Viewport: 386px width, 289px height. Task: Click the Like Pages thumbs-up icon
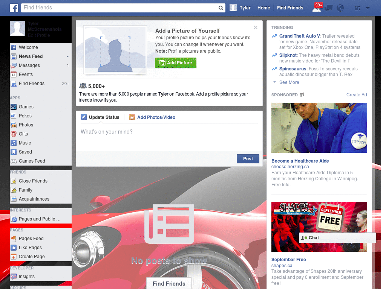tap(14, 248)
